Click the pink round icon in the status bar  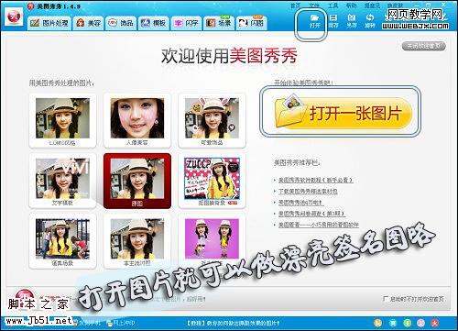(x=421, y=323)
